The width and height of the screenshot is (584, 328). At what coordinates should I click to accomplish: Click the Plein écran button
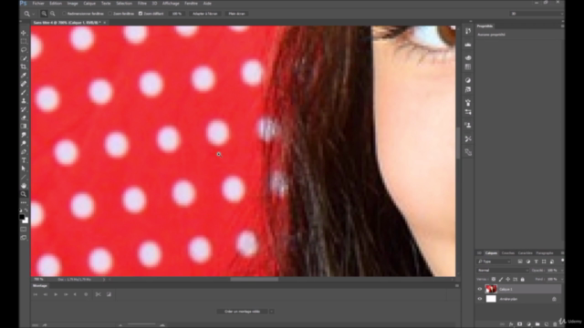(x=237, y=14)
